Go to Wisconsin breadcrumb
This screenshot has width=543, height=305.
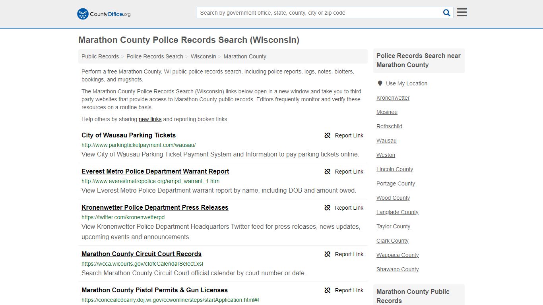click(x=203, y=56)
